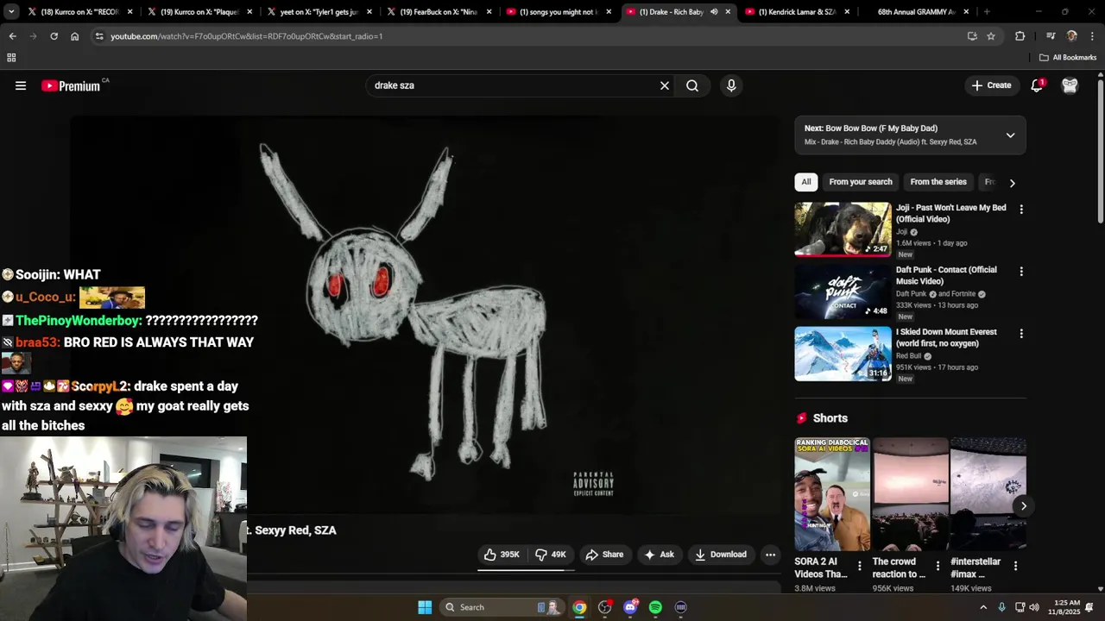Show hidden system tray icons
Viewport: 1105px width, 621px height.
pyautogui.click(x=982, y=607)
